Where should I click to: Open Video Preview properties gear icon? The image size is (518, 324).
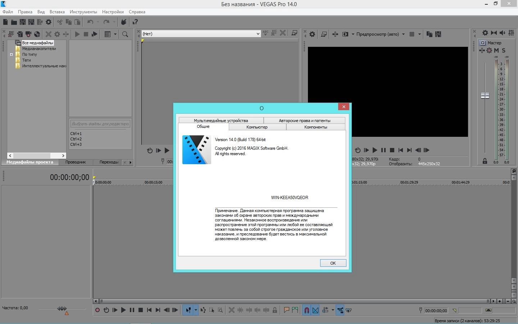click(312, 34)
